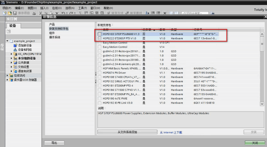Open Devices and networks icon (设备和网络)
Screen dimensions: 267x147
pos(15,50)
